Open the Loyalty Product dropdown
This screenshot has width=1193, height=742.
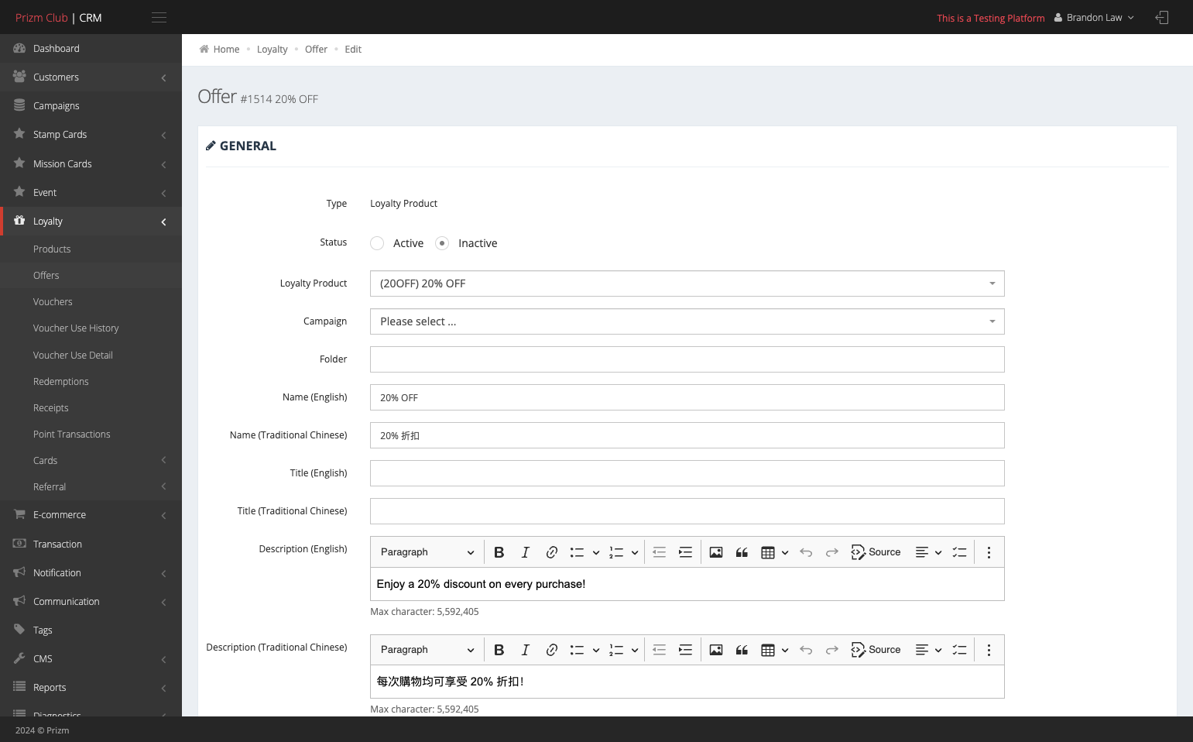pos(687,283)
